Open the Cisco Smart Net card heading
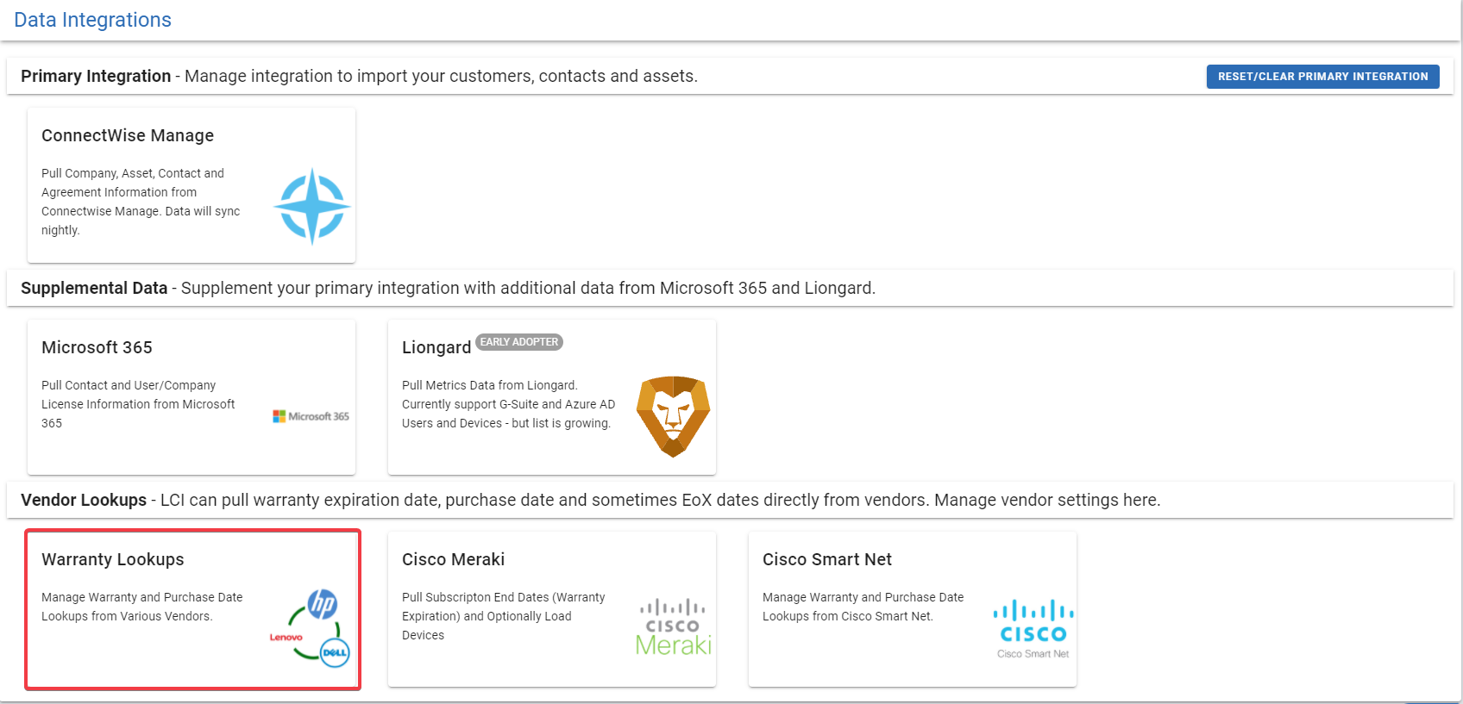The width and height of the screenshot is (1463, 704). [827, 559]
